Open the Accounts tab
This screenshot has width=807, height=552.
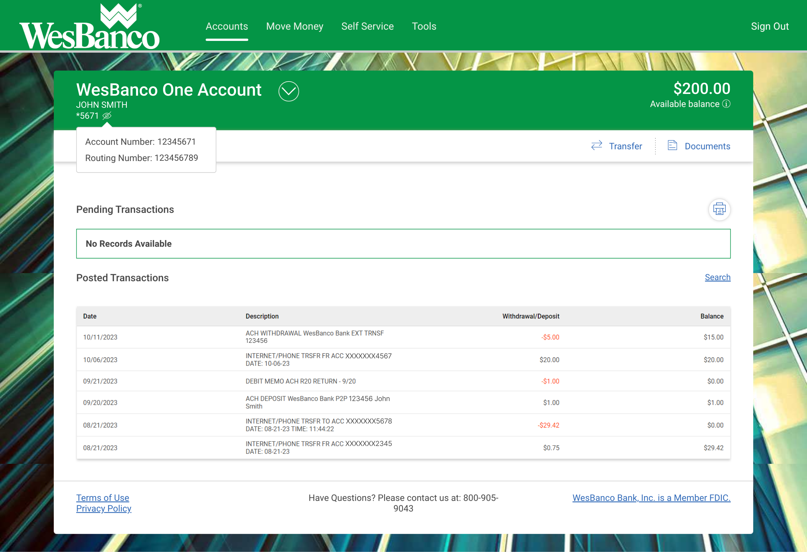point(227,27)
